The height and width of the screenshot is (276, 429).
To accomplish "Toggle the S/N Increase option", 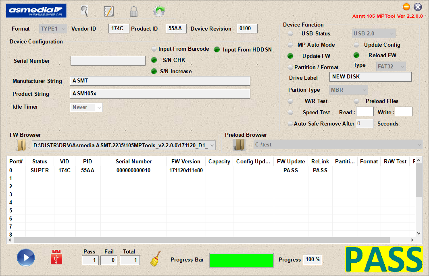I will pyautogui.click(x=171, y=71).
